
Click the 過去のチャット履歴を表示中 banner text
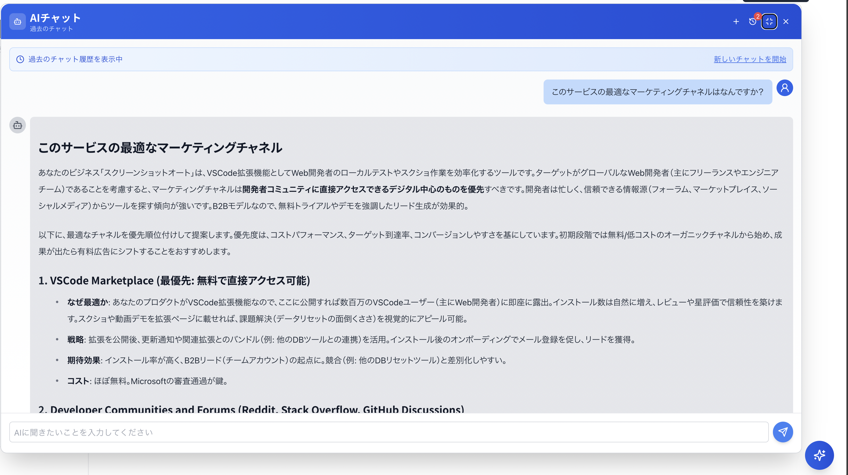(x=75, y=59)
